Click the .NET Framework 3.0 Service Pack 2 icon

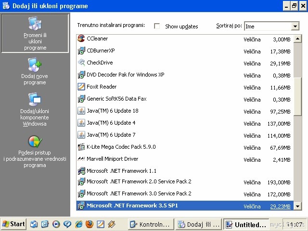[x=81, y=193]
